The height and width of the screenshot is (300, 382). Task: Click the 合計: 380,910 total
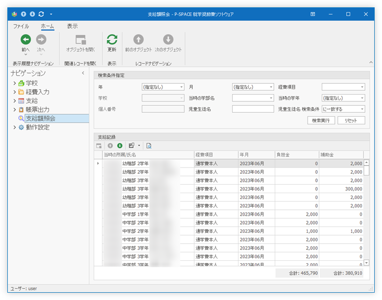pos(341,273)
